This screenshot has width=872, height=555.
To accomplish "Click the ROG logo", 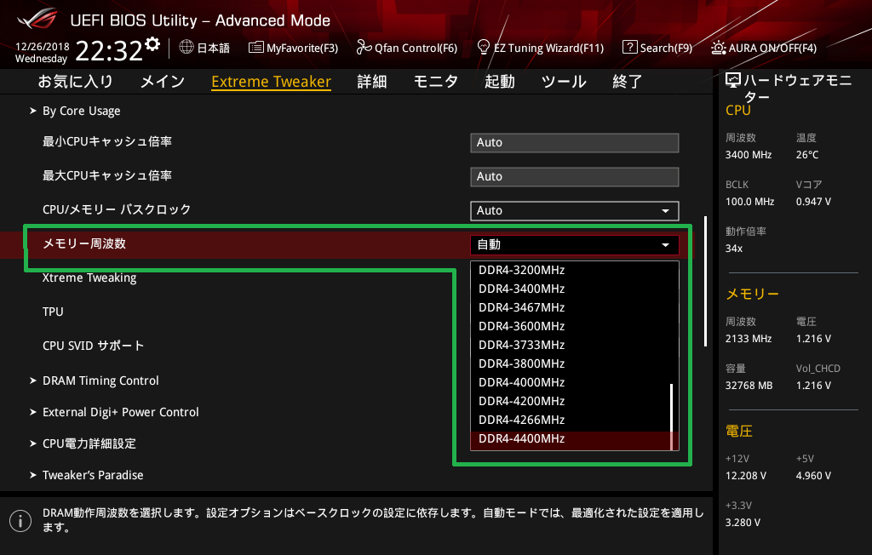I will click(x=37, y=19).
